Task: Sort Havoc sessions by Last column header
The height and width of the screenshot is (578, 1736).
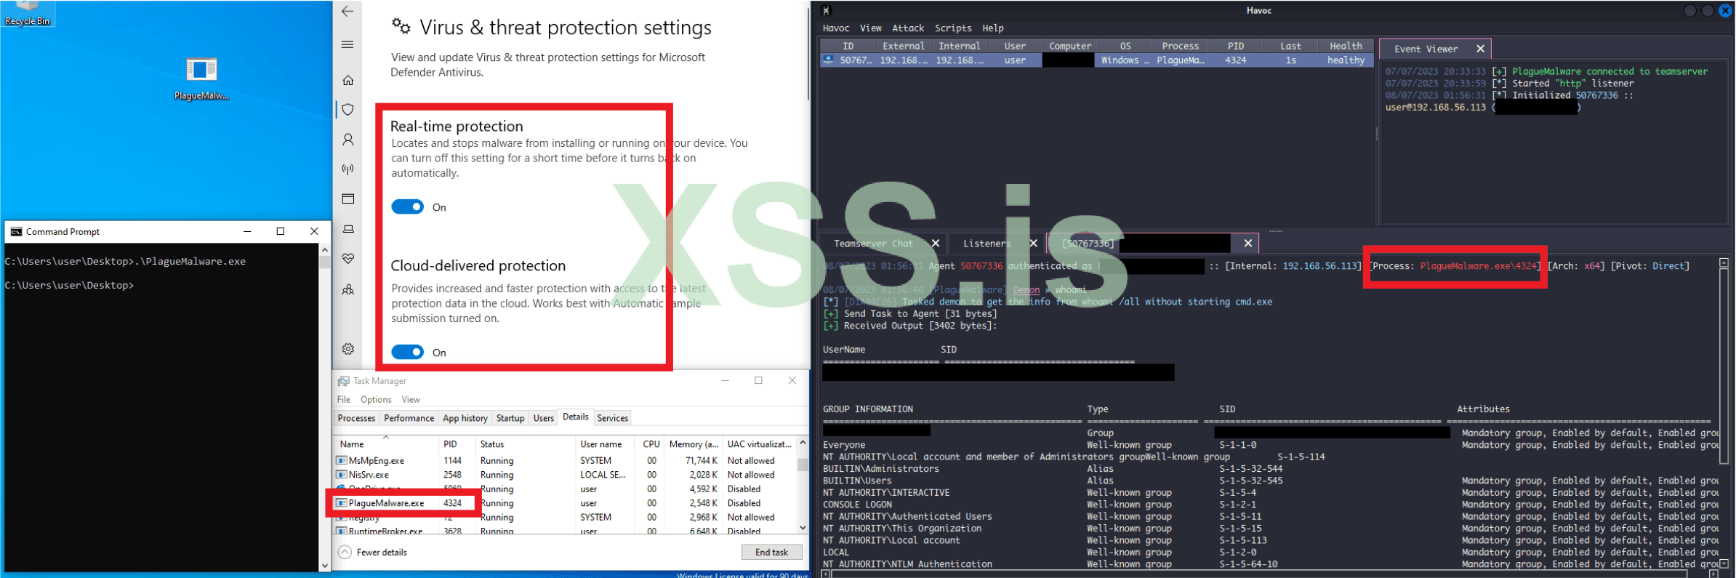Action: coord(1290,46)
